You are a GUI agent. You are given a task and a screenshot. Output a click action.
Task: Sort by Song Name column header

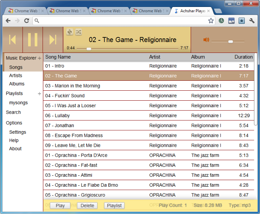pos(58,57)
